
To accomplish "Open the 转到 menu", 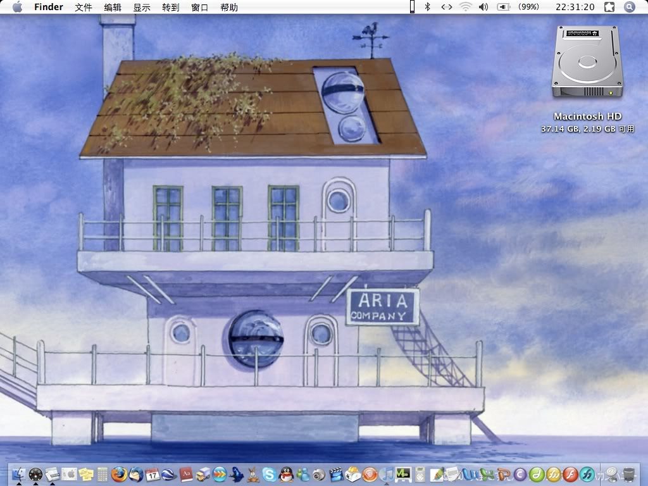I will tap(170, 7).
